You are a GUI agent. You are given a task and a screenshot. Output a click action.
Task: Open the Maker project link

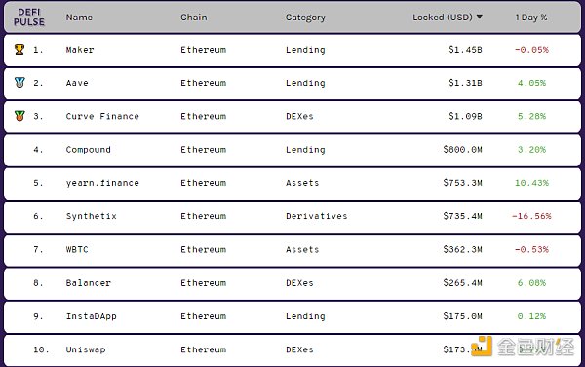(80, 50)
